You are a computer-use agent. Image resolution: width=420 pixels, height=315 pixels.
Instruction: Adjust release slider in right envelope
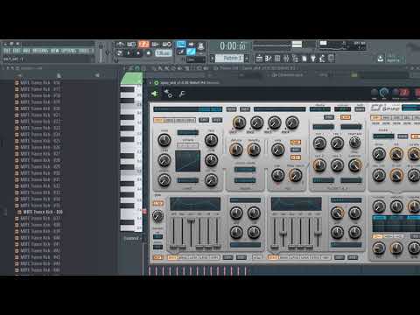pyautogui.click(x=318, y=234)
